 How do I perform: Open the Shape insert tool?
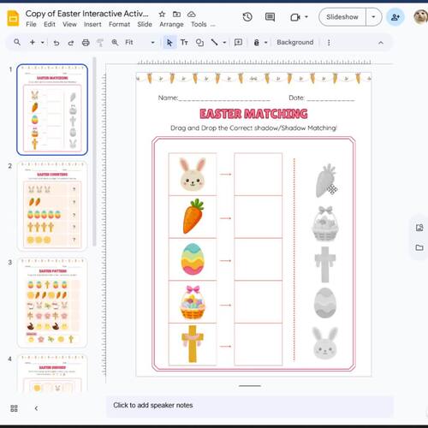click(x=199, y=43)
